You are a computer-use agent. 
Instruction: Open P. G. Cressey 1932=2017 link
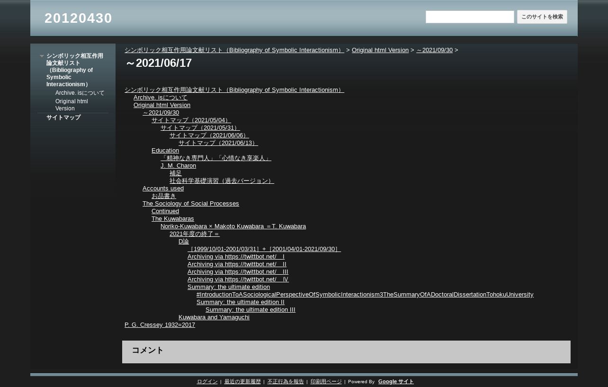pos(160,325)
